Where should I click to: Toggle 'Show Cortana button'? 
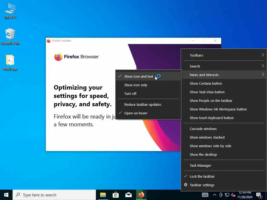223,83
